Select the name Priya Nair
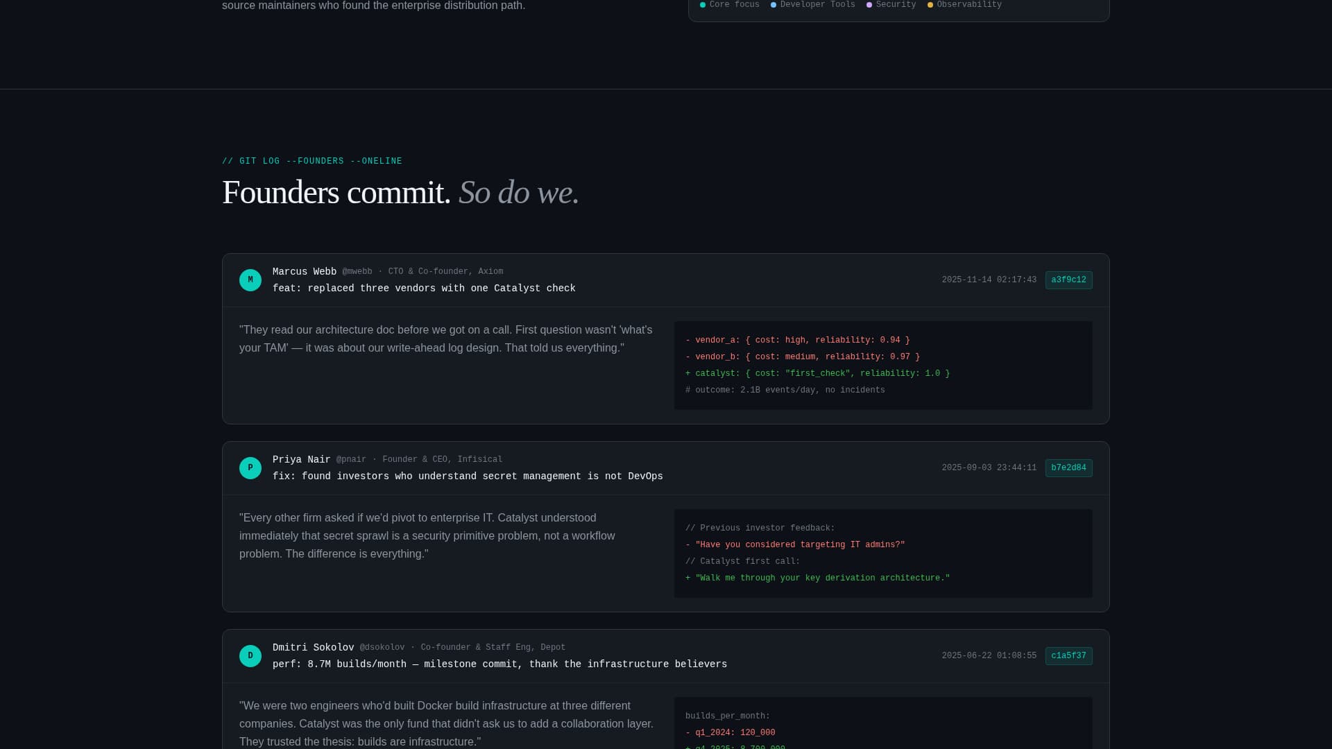The width and height of the screenshot is (1332, 749). tap(302, 460)
